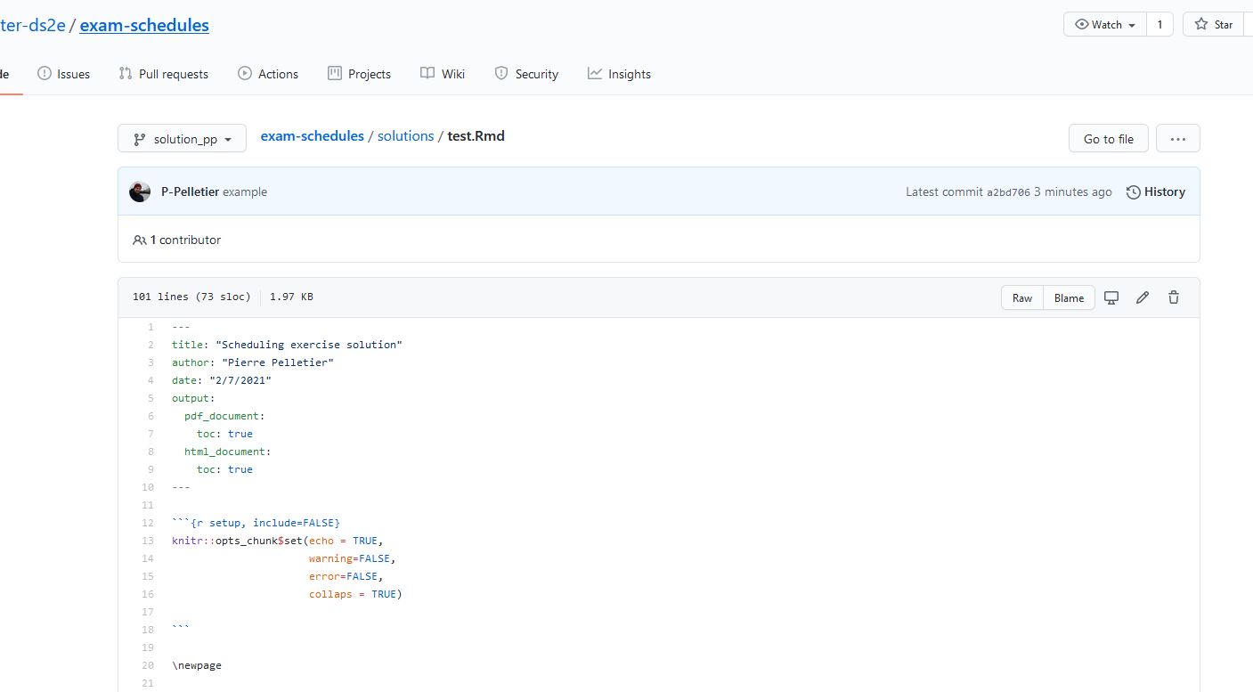Click the P-Pelletier avatar image
1253x692 pixels.
tap(140, 191)
